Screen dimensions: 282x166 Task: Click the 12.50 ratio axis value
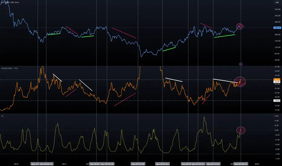click(277, 110)
